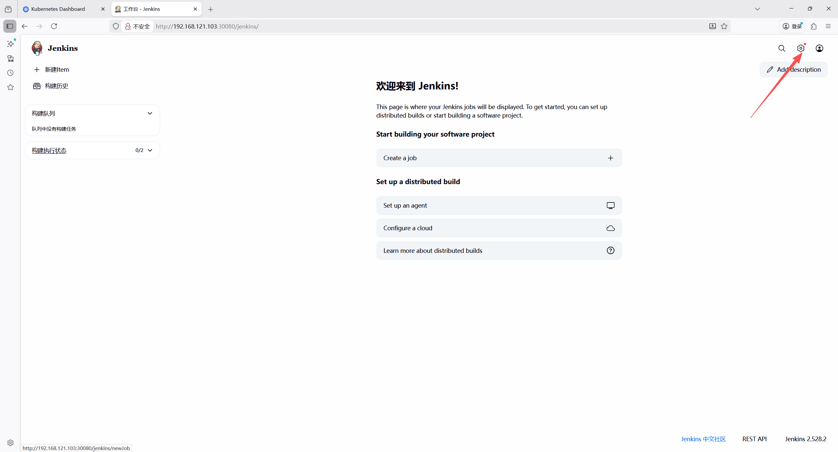Image resolution: width=838 pixels, height=452 pixels.
Task: Open Manage Jenkins gear icon
Action: point(801,48)
